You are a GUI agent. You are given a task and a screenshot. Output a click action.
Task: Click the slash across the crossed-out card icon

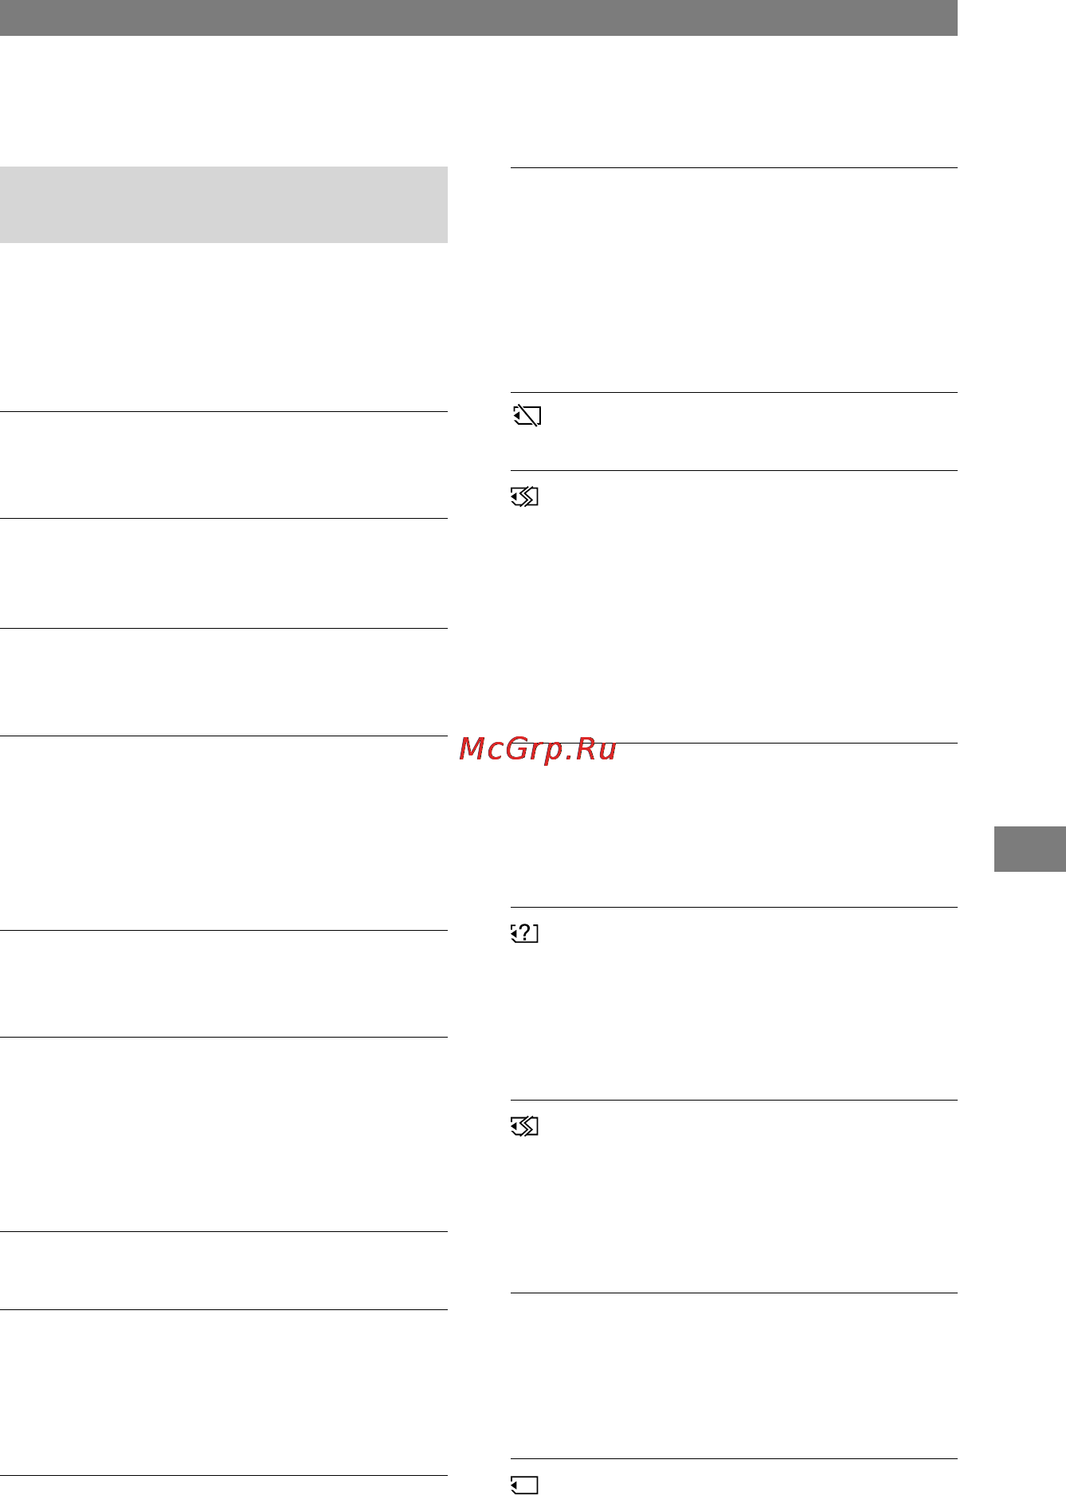click(x=527, y=416)
